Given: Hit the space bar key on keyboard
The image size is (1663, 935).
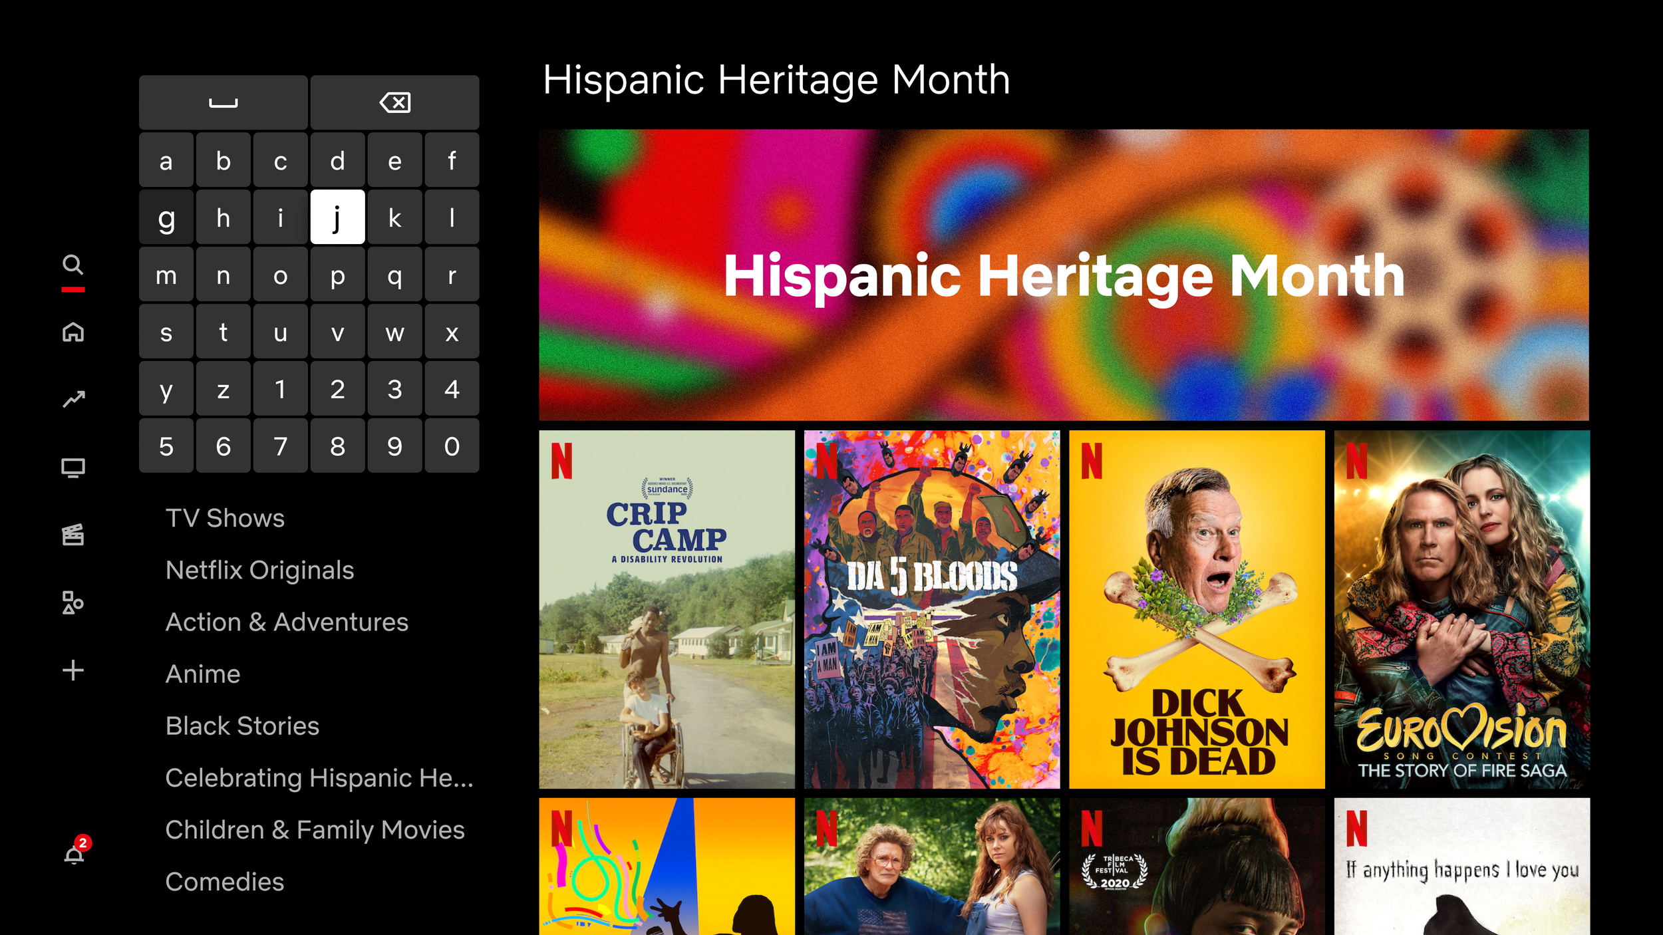Looking at the screenshot, I should click(224, 102).
